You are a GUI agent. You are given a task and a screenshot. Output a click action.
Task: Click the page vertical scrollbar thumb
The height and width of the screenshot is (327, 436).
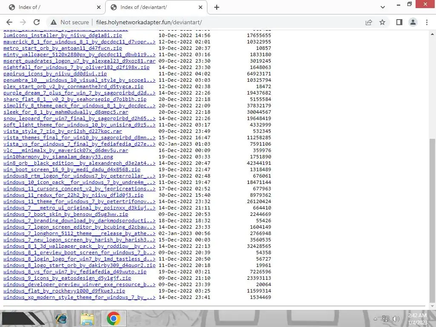(433, 221)
